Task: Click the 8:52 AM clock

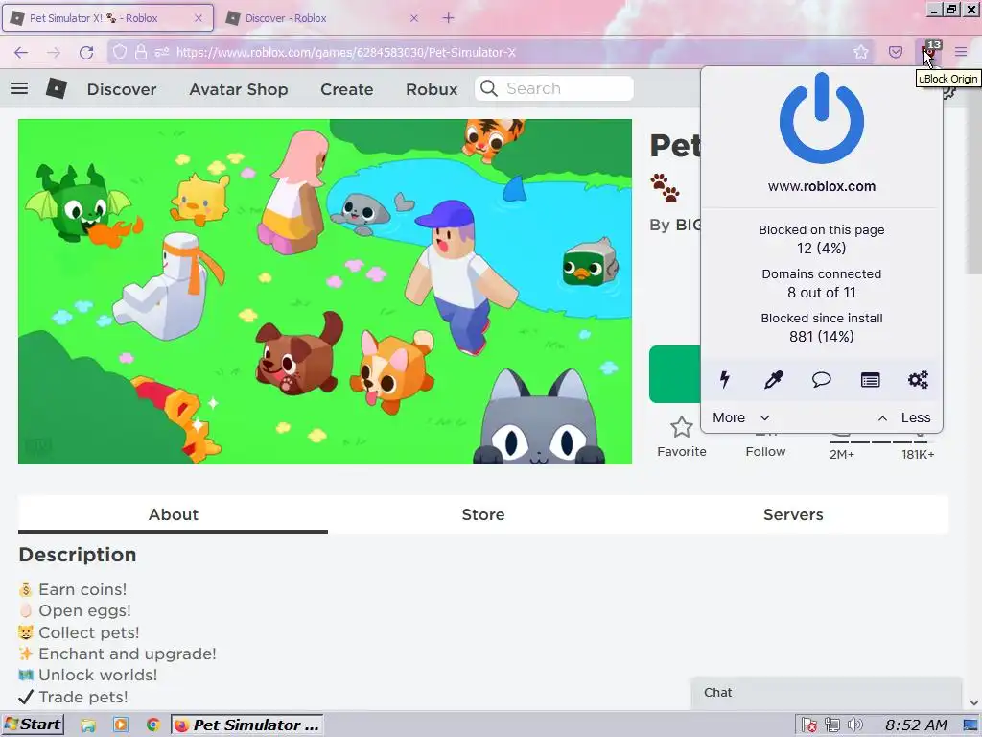Action: [x=916, y=725]
